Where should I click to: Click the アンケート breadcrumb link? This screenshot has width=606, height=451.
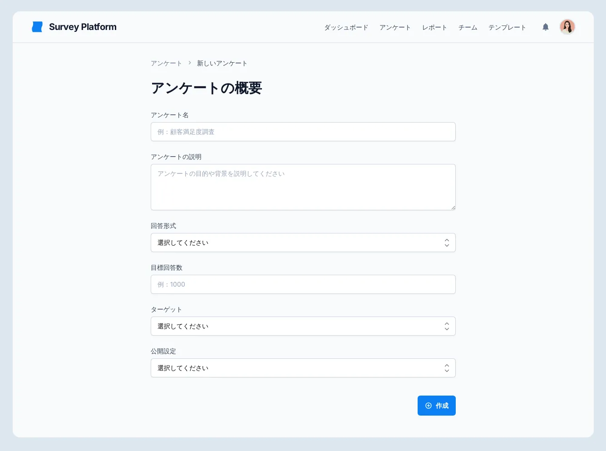tap(166, 63)
